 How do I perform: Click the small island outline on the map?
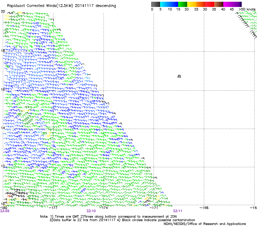179,76
